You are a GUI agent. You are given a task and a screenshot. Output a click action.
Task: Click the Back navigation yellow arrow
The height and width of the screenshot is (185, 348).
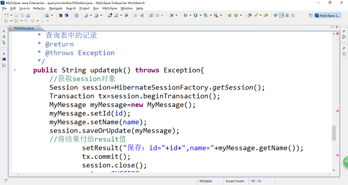(x=33, y=21)
